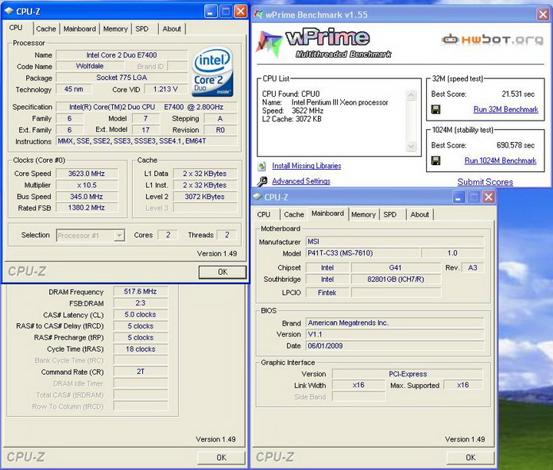Click OK in the top CPU-Z window
The width and height of the screenshot is (553, 470).
coord(223,272)
